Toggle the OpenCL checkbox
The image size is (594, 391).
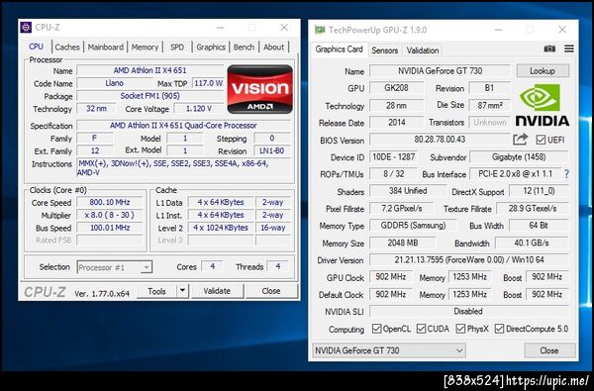[x=376, y=329]
